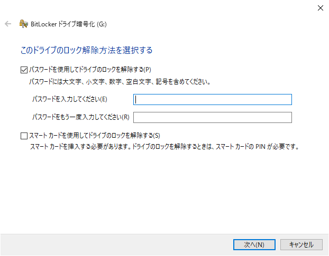Focus the パスワードを入力してください password field
This screenshot has width=329, height=256.
213,100
